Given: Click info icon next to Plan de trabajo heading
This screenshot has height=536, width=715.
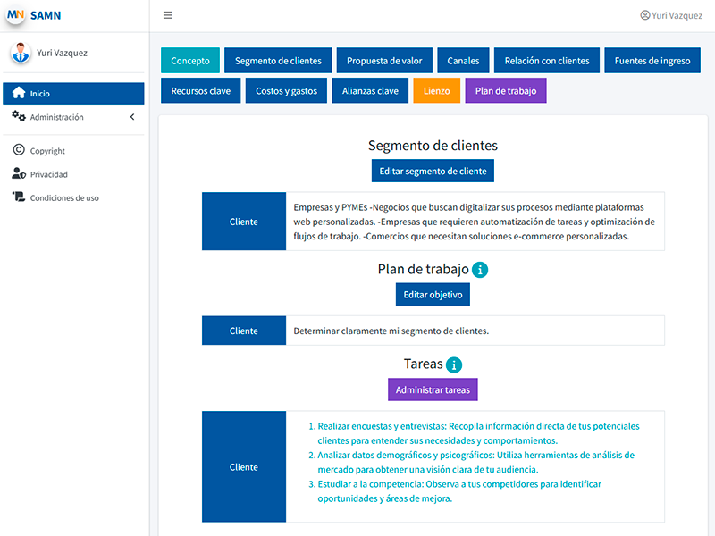Looking at the screenshot, I should pos(480,270).
